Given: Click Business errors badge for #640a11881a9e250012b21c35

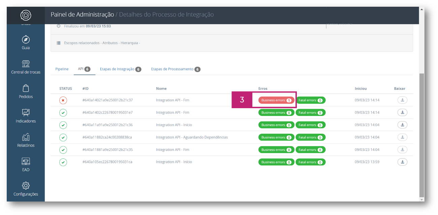Looking at the screenshot, I should pyautogui.click(x=276, y=150).
